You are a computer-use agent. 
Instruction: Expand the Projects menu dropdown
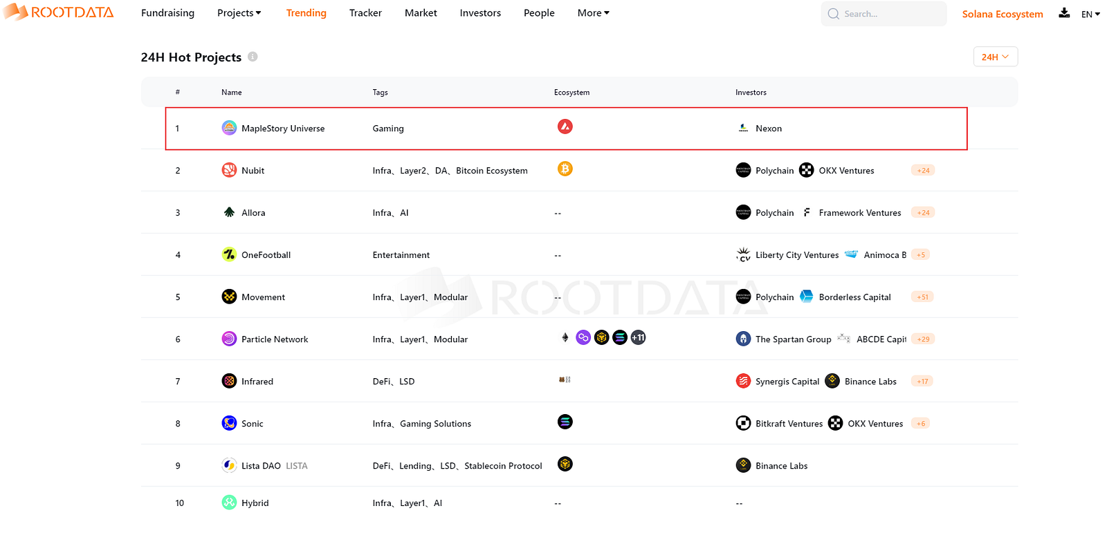[239, 12]
